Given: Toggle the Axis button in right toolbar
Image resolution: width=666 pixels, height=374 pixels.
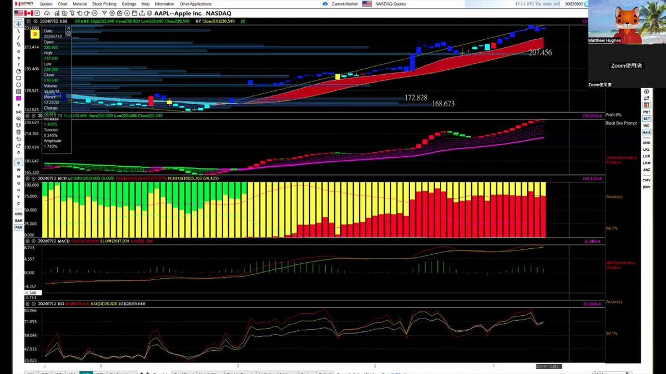Looking at the screenshot, I should (647, 132).
